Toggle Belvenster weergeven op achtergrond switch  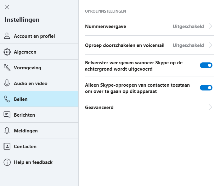tap(206, 65)
